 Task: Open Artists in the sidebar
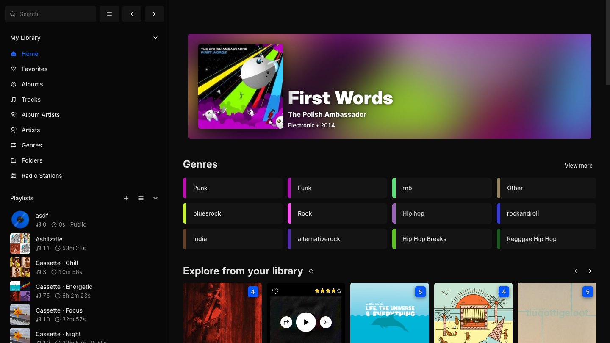coord(85,130)
